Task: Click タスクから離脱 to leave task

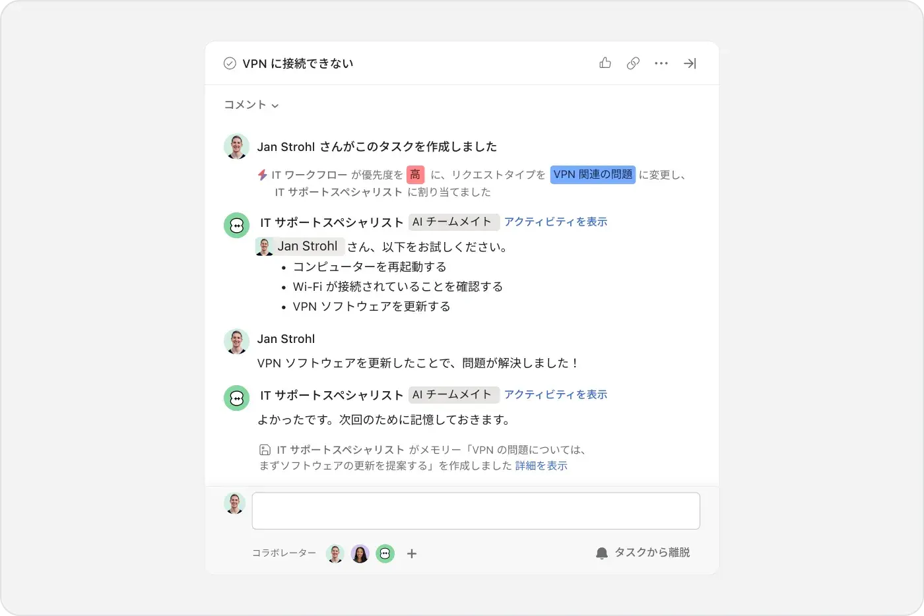Action: pos(652,553)
